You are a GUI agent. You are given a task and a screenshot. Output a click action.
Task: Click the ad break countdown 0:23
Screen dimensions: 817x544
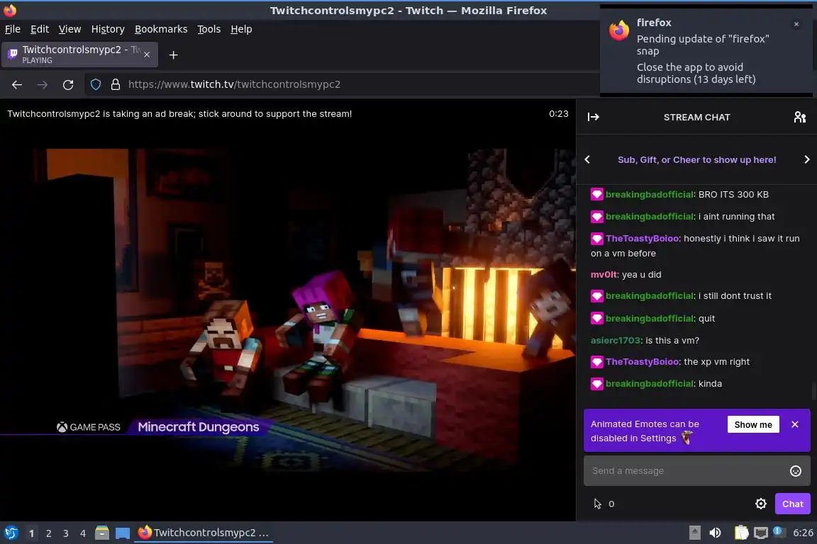[559, 113]
